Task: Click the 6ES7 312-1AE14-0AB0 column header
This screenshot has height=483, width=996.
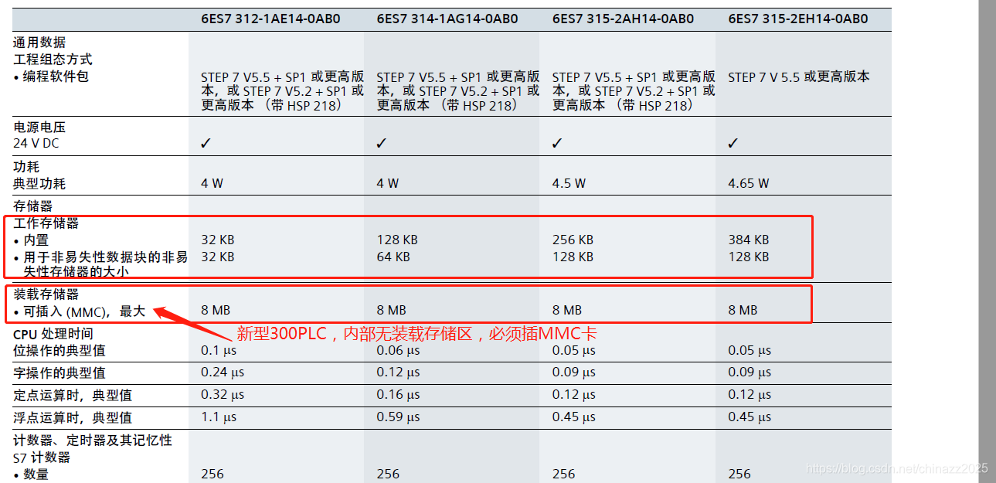Action: click(270, 19)
